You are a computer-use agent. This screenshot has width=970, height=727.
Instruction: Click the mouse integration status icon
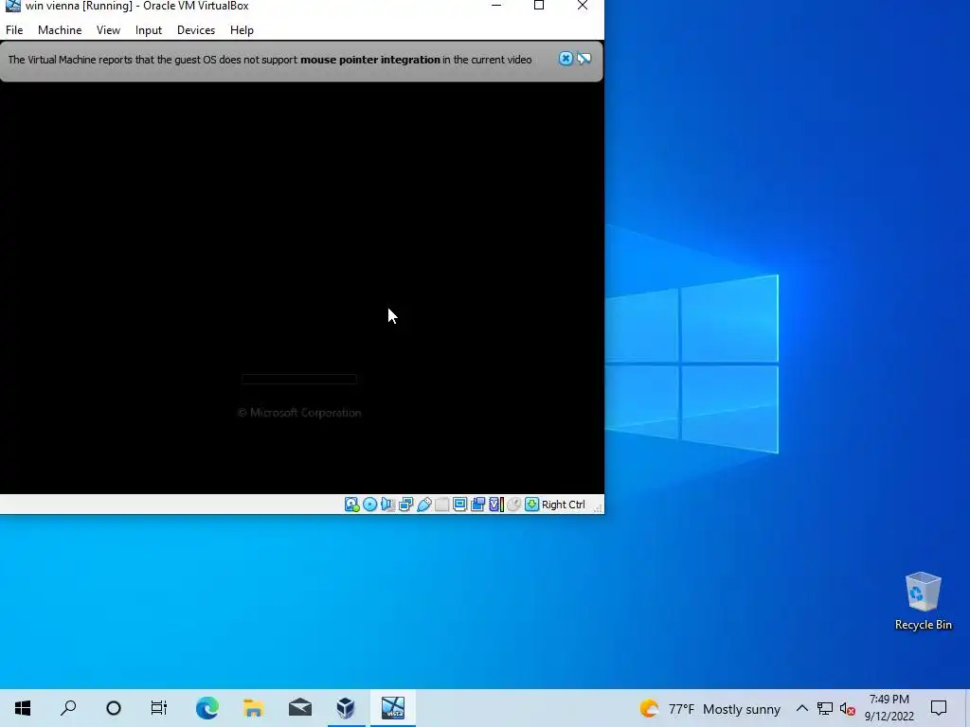point(513,505)
